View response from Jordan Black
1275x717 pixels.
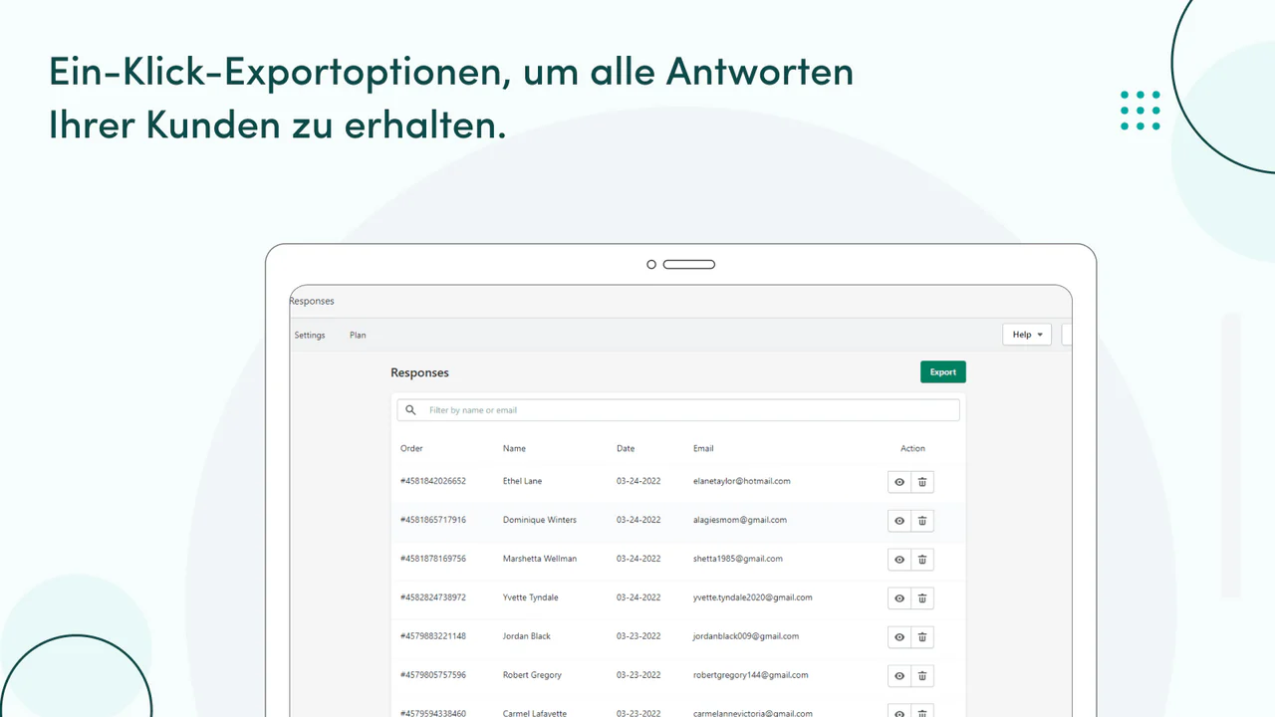[x=899, y=637]
